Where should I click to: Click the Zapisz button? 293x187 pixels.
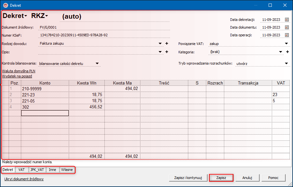[x=221, y=178]
